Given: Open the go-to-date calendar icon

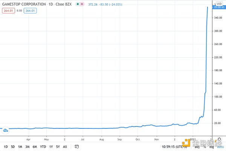Looking at the screenshot, I should tap(77, 146).
